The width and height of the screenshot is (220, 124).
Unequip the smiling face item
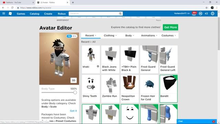tap(130, 114)
